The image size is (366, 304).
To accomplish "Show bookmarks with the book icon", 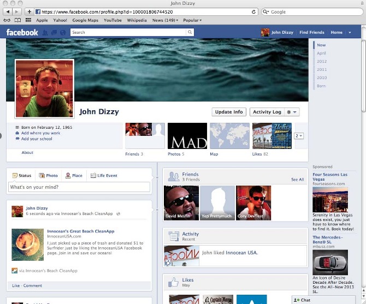I will [17, 20].
